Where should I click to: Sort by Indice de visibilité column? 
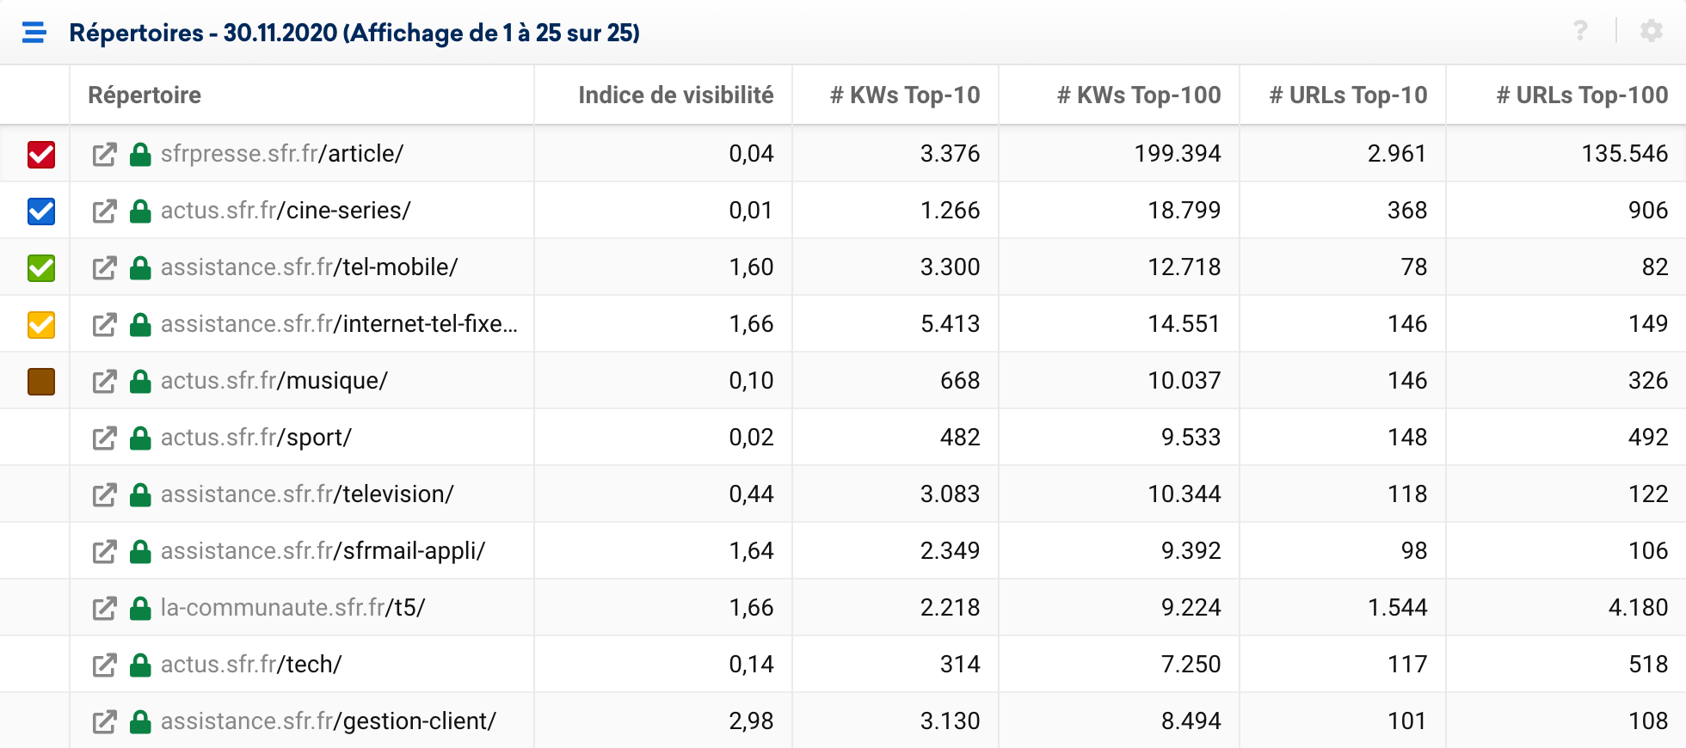(x=675, y=95)
